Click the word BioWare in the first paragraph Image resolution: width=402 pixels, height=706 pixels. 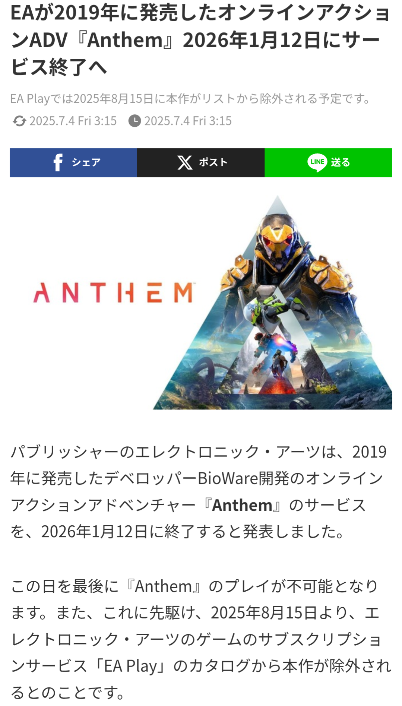coord(228,479)
